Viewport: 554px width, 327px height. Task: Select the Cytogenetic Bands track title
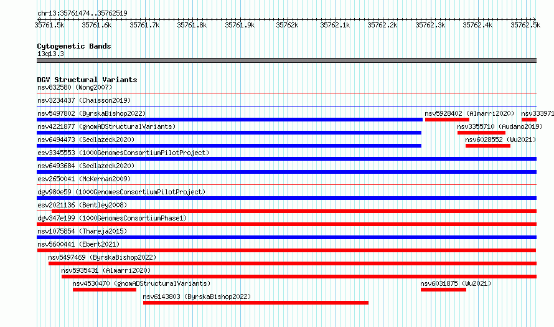[x=74, y=46]
